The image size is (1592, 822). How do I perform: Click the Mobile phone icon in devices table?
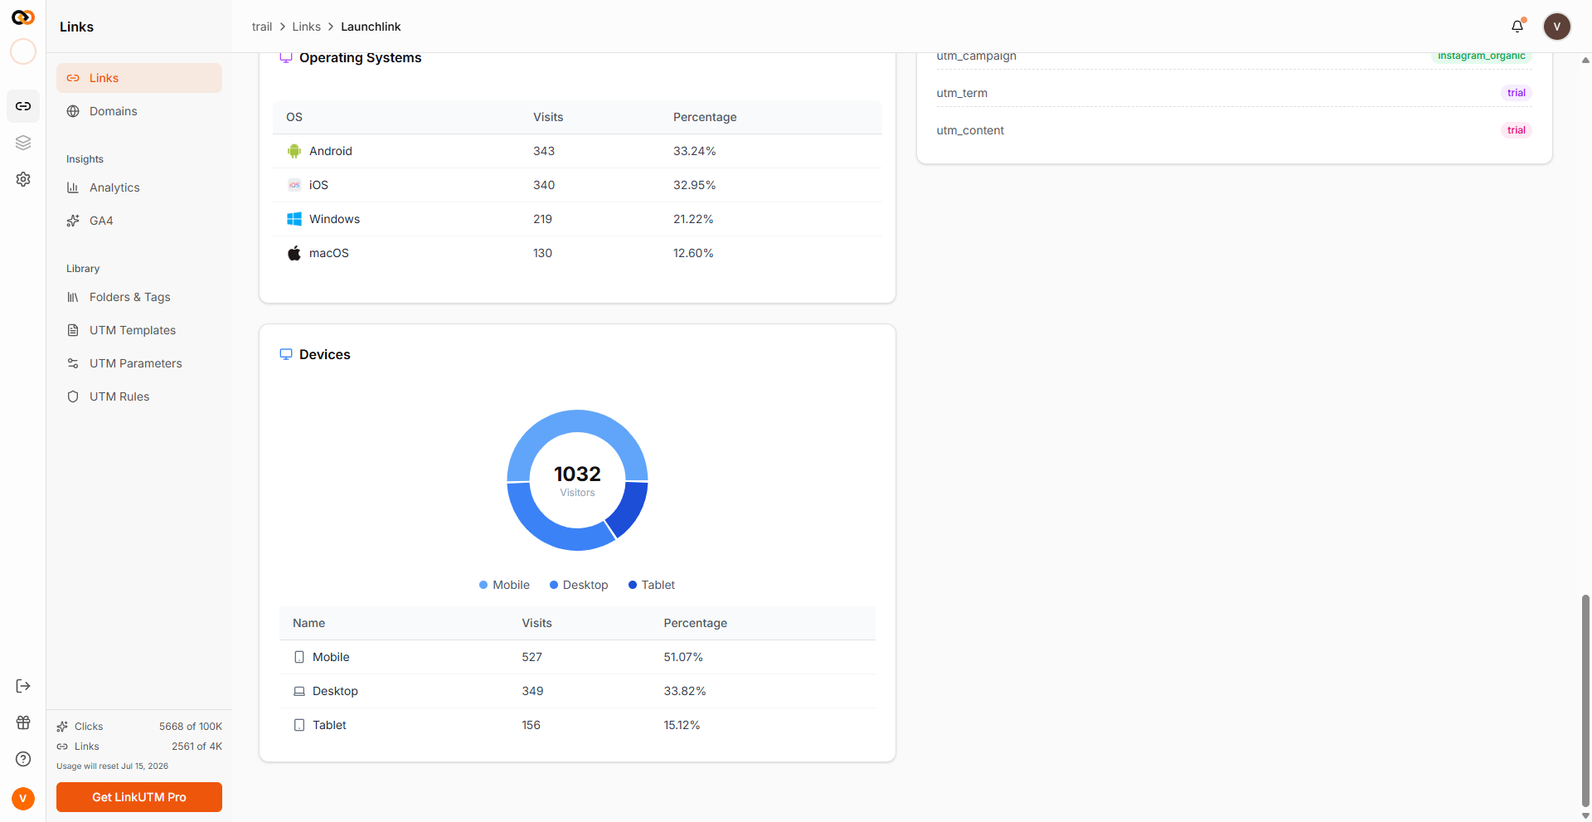click(299, 657)
